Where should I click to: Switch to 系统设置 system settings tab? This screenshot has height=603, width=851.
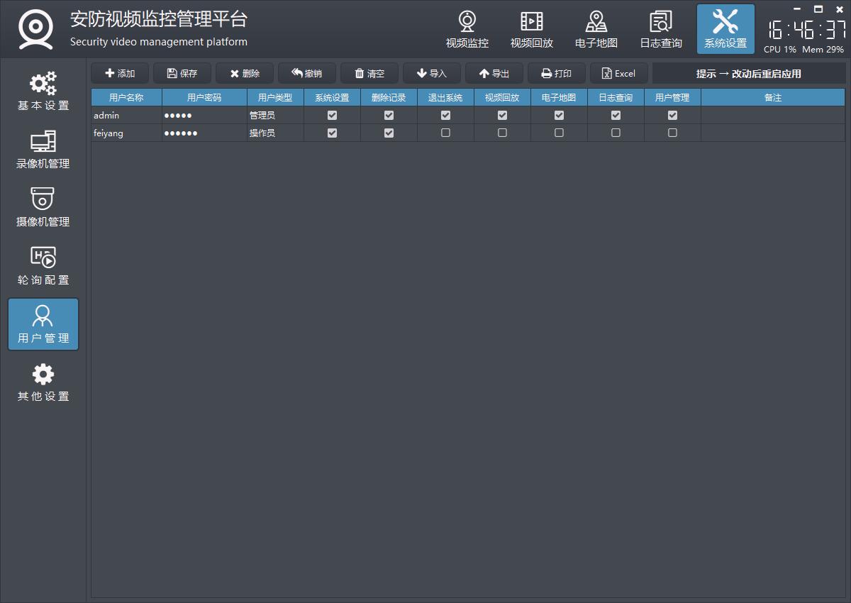(x=725, y=30)
